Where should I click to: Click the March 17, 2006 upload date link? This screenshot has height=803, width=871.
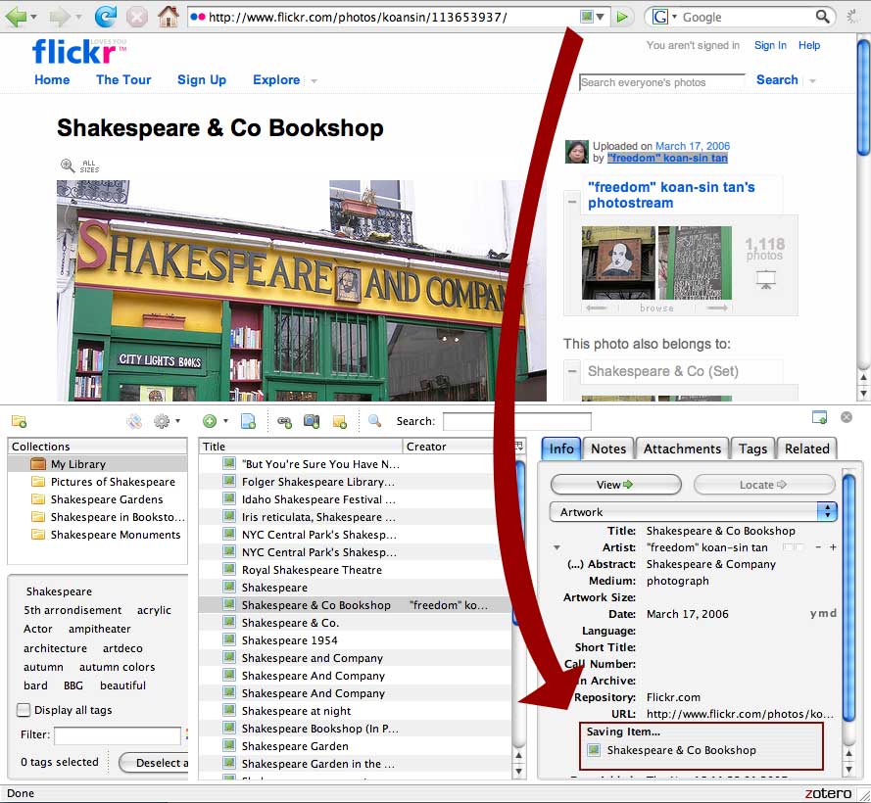pos(693,146)
